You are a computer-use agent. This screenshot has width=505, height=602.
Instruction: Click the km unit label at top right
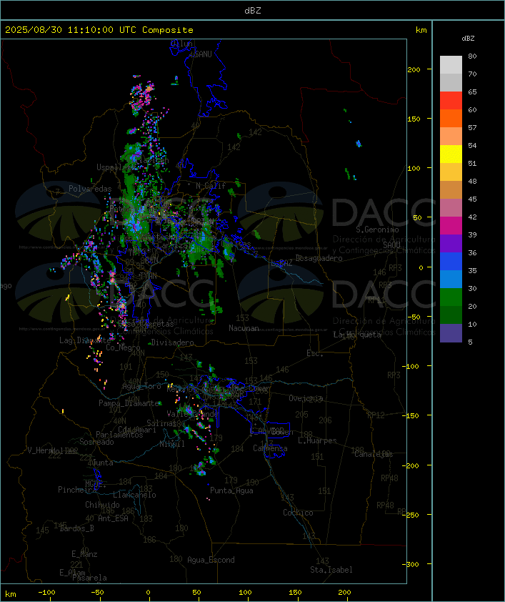click(421, 30)
